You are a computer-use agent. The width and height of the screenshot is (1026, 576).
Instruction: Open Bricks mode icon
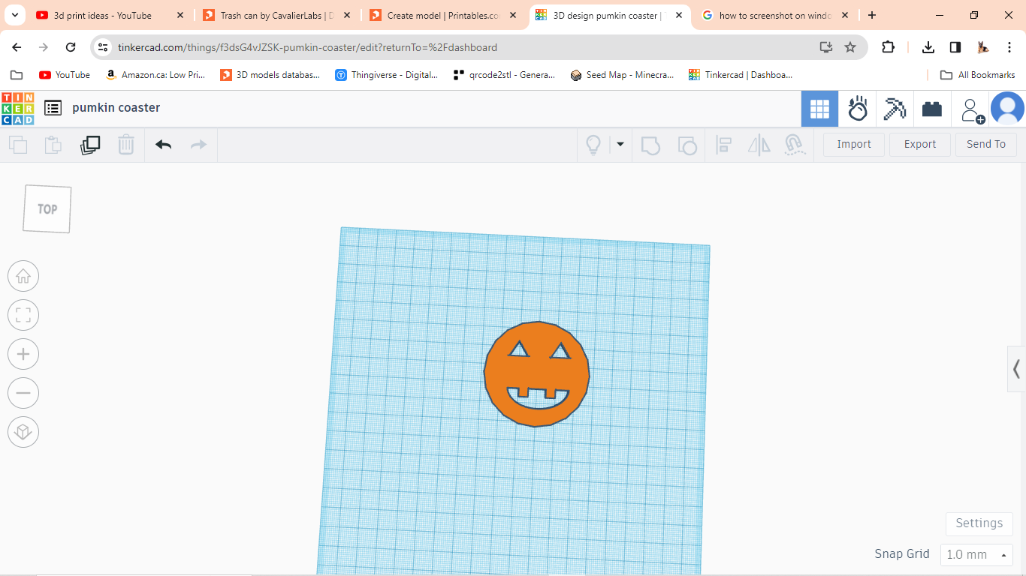[x=932, y=109]
